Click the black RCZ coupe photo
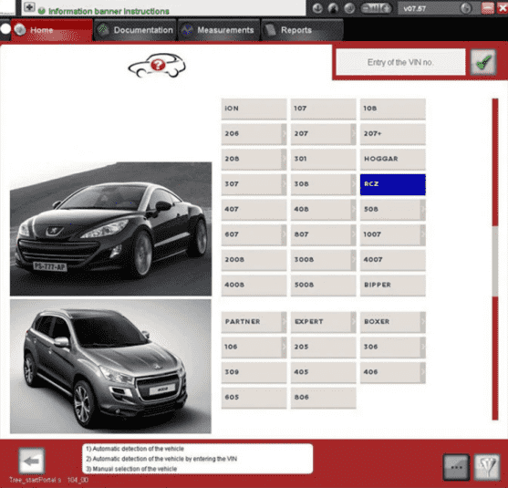This screenshot has width=508, height=488. pos(110,229)
